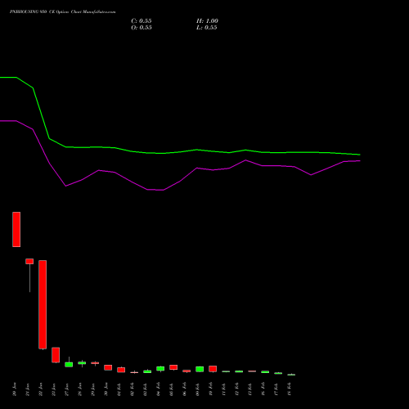The width and height of the screenshot is (409, 409).
Task: Click the low value "L: 0.55"
Action: coord(207,28)
